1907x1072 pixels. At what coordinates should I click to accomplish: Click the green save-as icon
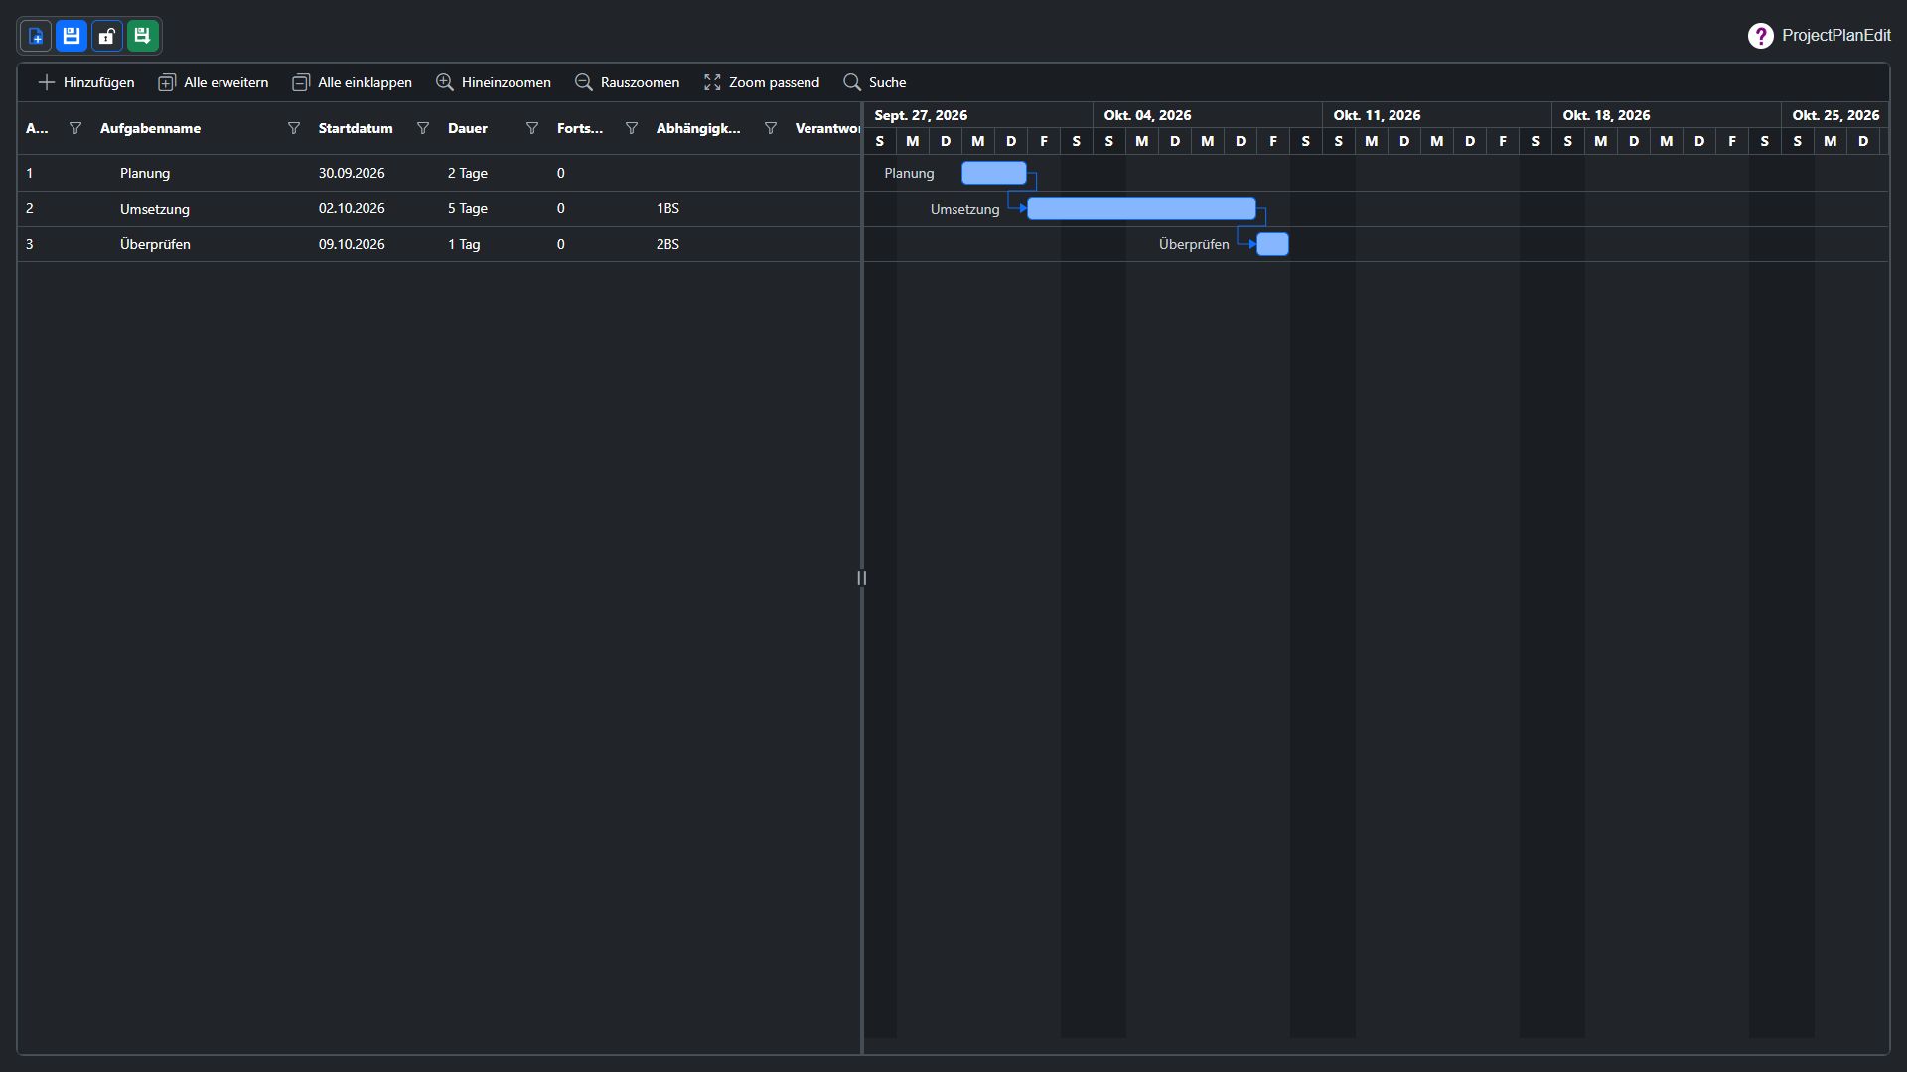pyautogui.click(x=143, y=37)
